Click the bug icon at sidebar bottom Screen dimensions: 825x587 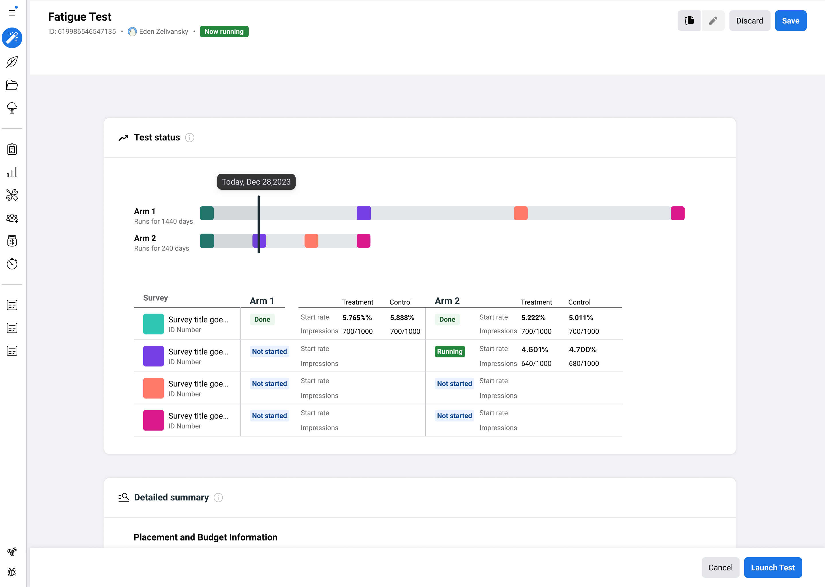click(x=12, y=572)
